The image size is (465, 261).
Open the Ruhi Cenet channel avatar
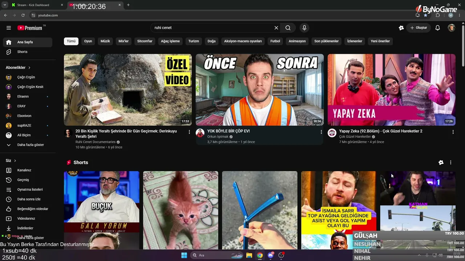pyautogui.click(x=68, y=133)
